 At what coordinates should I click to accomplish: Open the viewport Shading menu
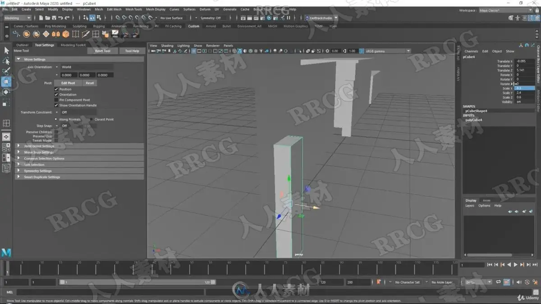pos(167,45)
